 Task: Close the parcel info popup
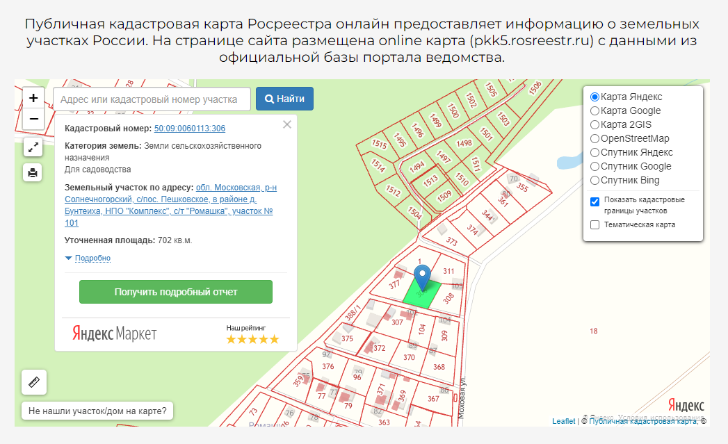(x=287, y=124)
